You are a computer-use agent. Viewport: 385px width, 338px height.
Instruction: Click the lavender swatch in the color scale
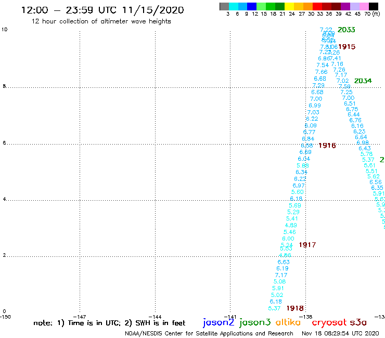pyautogui.click(x=354, y=6)
